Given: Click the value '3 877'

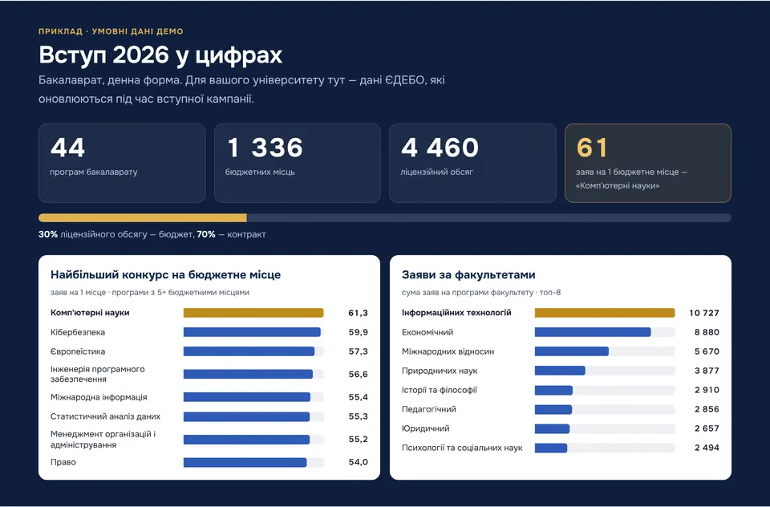Looking at the screenshot, I should (707, 371).
